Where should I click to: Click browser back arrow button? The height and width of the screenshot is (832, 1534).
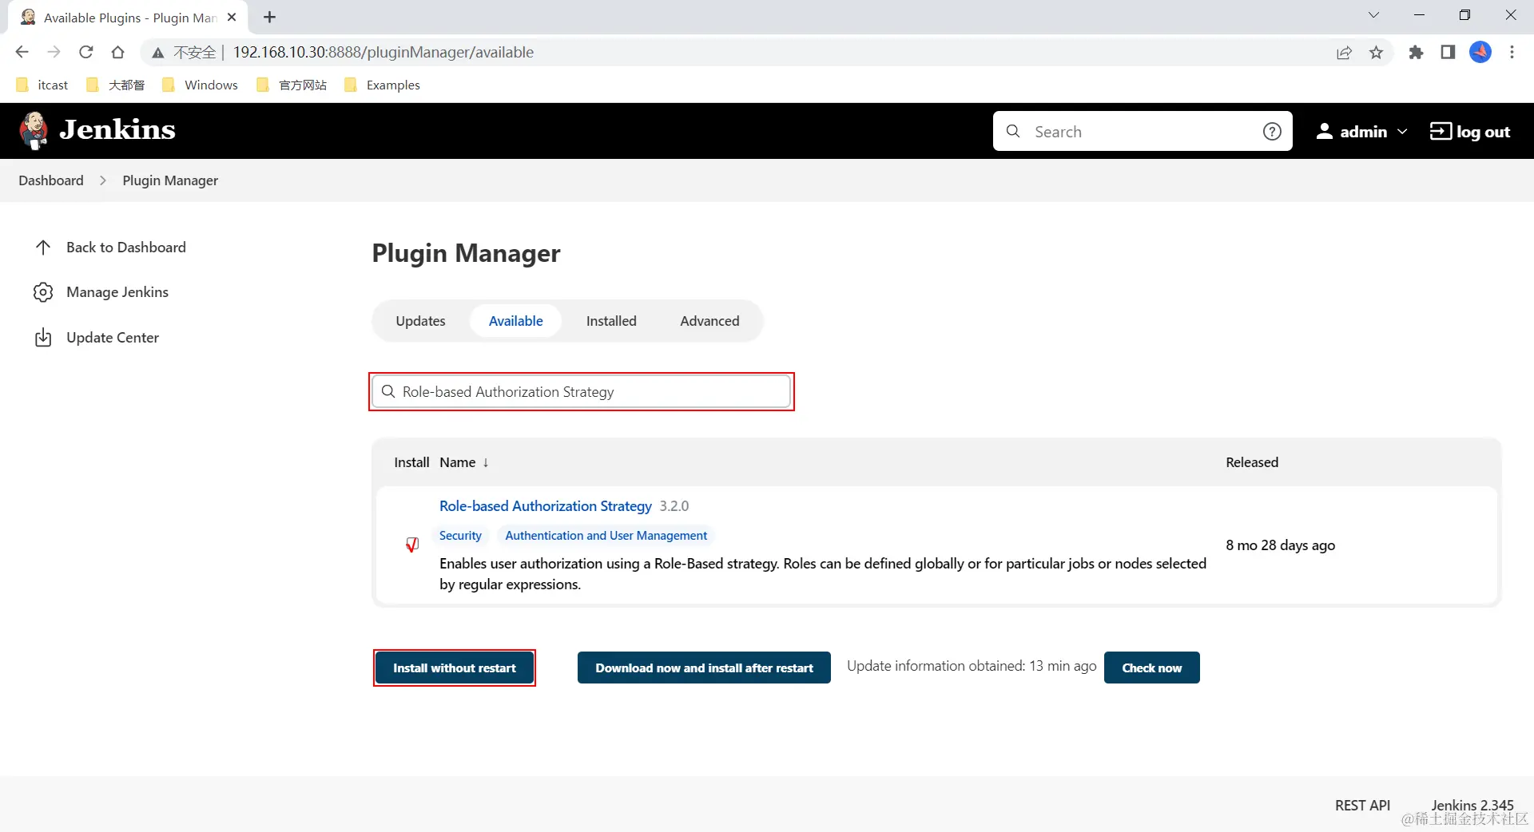click(x=22, y=52)
